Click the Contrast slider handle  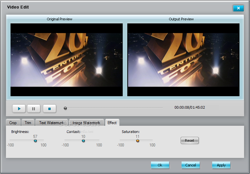83,141
